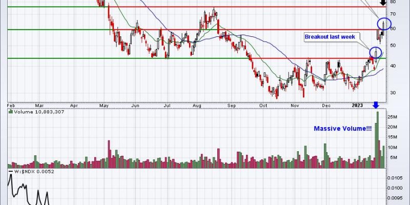Click the 30 price level on the price axis
410x205 pixels.
coord(393,93)
